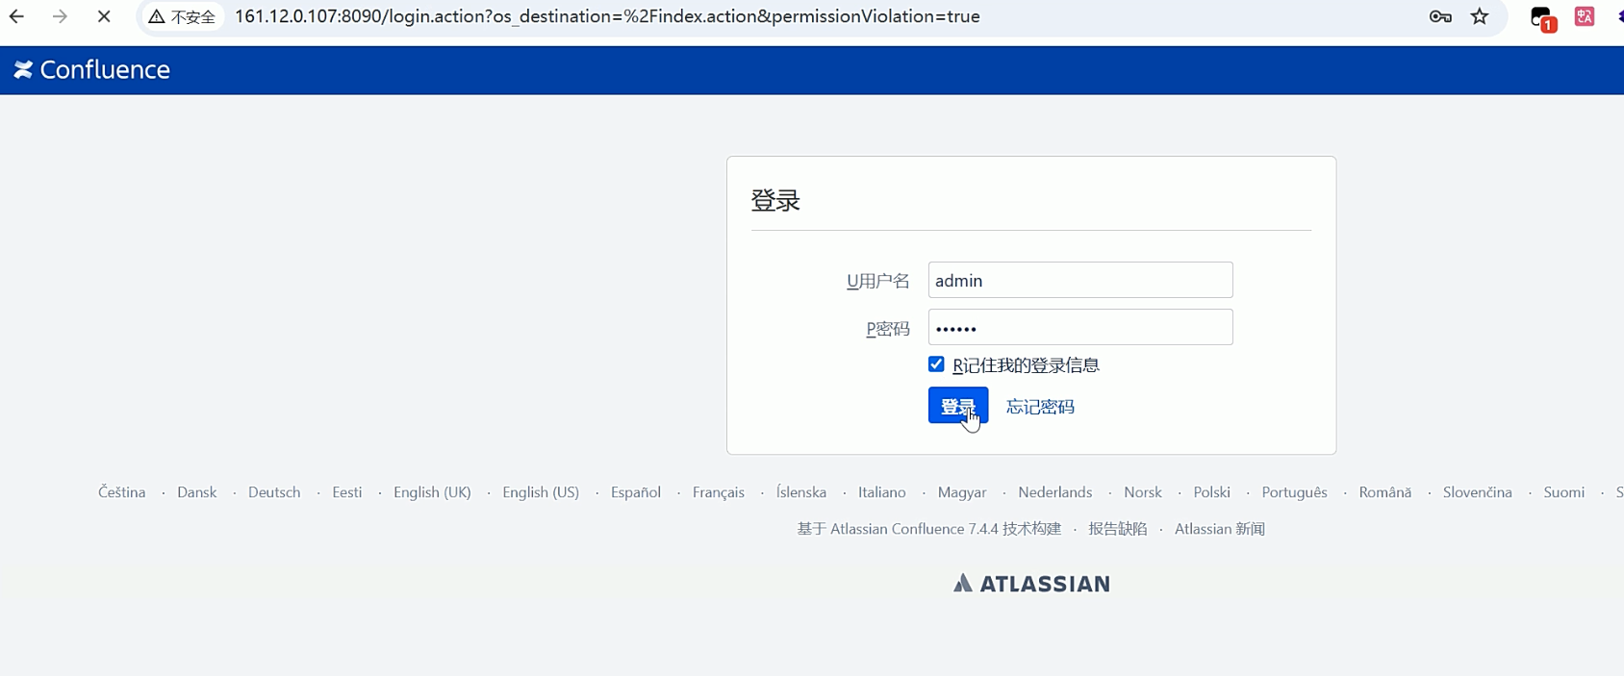Open the extension icon with red badge
Viewport: 1624px width, 676px height.
pyautogui.click(x=1542, y=18)
